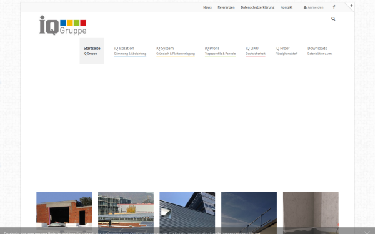
Task: Click the IQ Gruppe logo
Action: click(63, 25)
